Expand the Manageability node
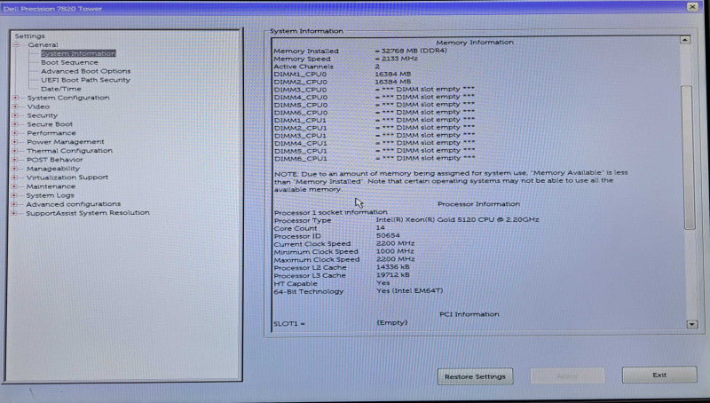 click(x=15, y=169)
